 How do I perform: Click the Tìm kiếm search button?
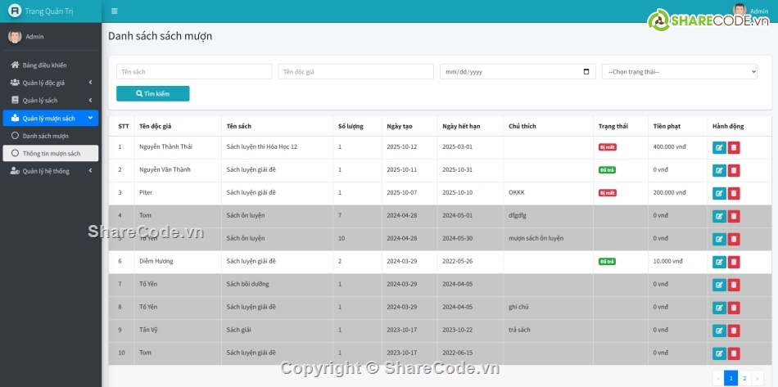(x=152, y=94)
